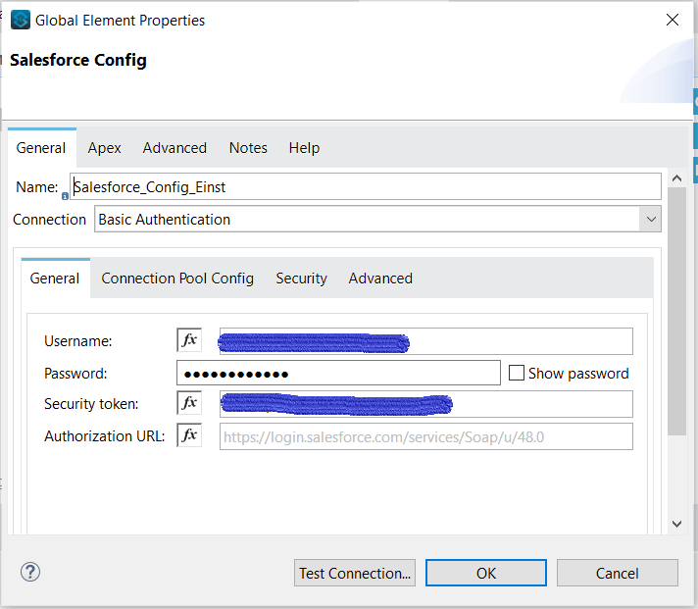Click the Username input field
Image resolution: width=698 pixels, height=609 pixels.
[426, 341]
